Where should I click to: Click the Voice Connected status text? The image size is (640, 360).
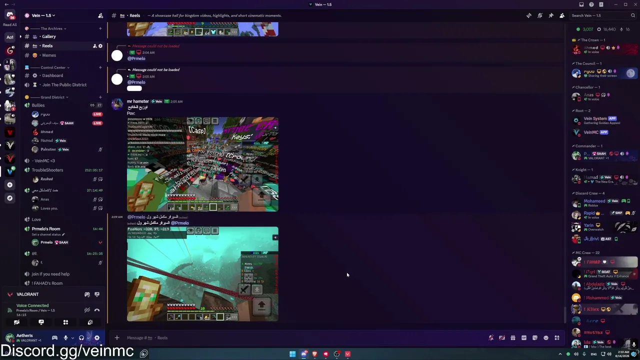click(x=32, y=305)
